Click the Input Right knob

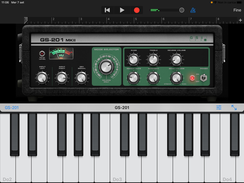coord(62,78)
